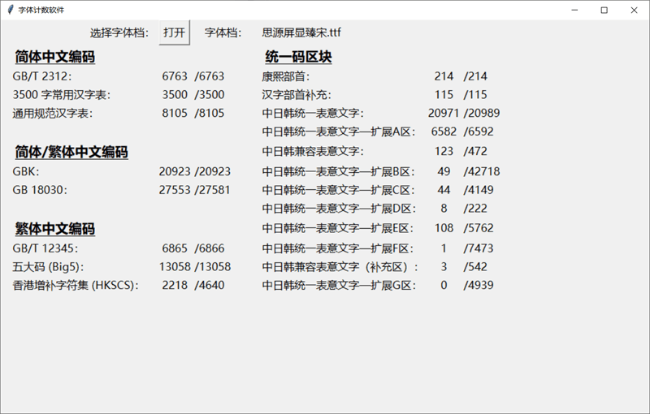
Task: Click the 简体/繁体中文编码 heading
Action: pos(71,153)
